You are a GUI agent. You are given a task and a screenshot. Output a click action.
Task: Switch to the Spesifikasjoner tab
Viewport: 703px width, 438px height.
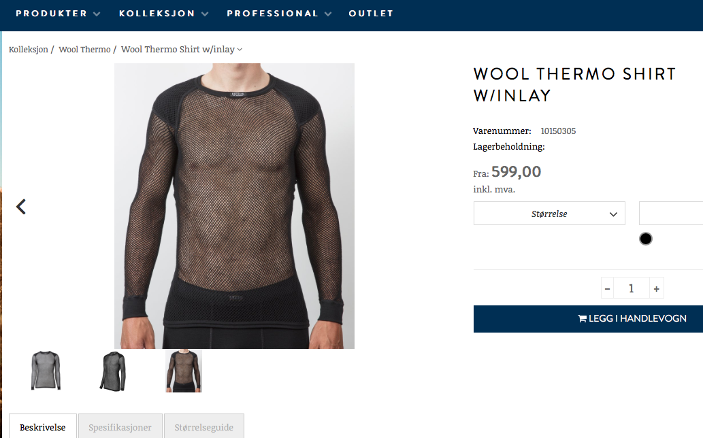(x=120, y=426)
